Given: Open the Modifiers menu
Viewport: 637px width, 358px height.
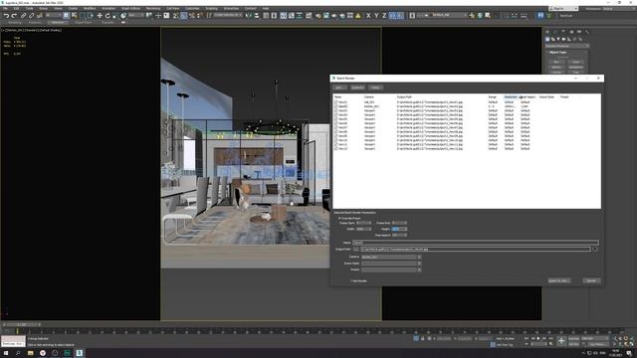Looking at the screenshot, I should point(90,8).
